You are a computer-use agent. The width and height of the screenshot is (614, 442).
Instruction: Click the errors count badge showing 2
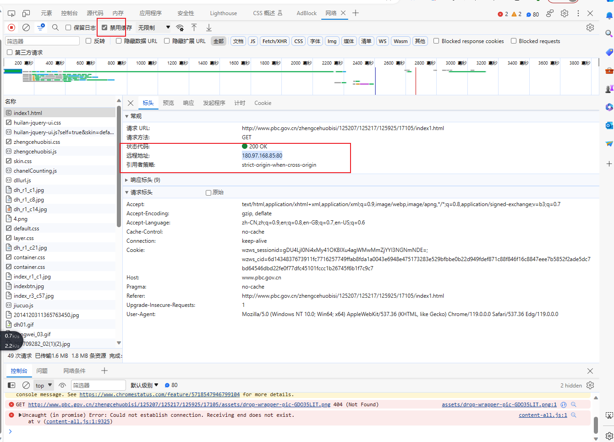(x=503, y=14)
